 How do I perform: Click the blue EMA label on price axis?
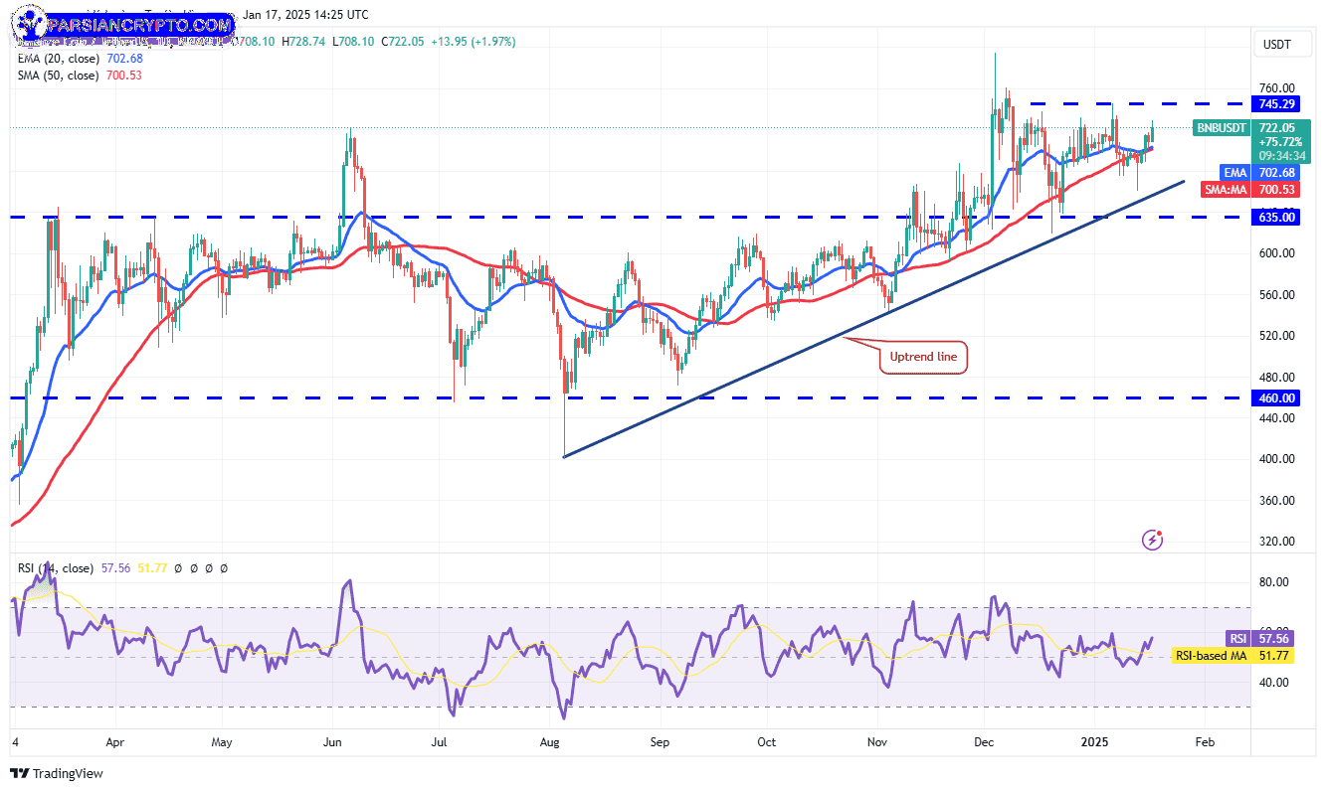point(1234,173)
